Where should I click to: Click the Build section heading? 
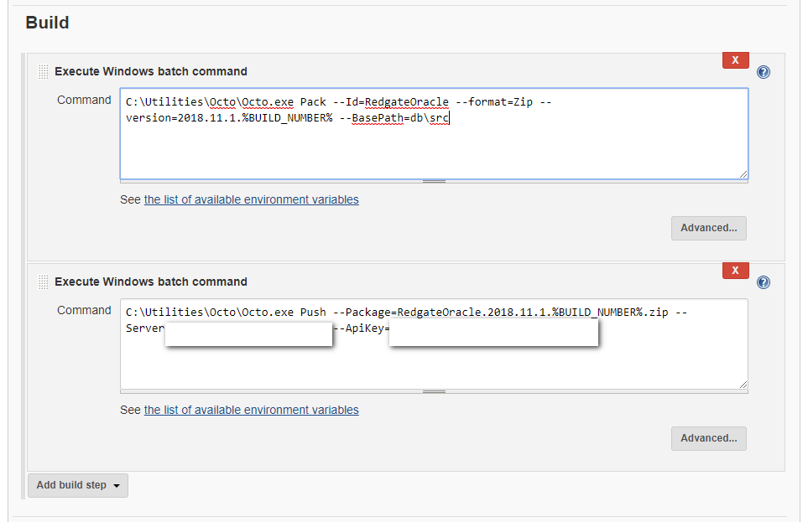(47, 23)
